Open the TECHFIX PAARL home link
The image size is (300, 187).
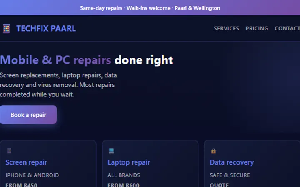pyautogui.click(x=46, y=28)
